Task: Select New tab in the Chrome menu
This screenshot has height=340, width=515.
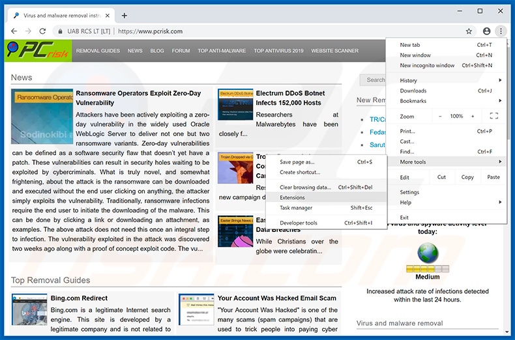Action: 446,45
